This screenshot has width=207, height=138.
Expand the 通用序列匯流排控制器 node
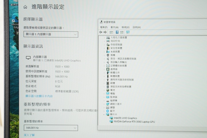pos(104,80)
